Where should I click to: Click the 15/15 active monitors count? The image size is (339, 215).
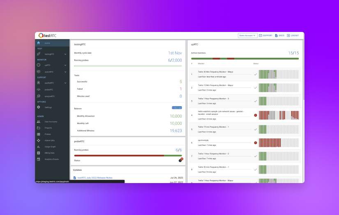(293, 53)
